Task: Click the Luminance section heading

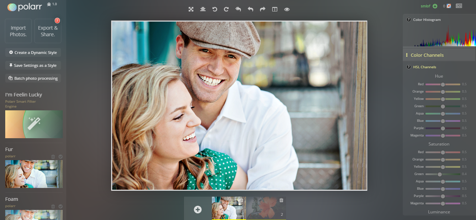Action: tap(439, 212)
